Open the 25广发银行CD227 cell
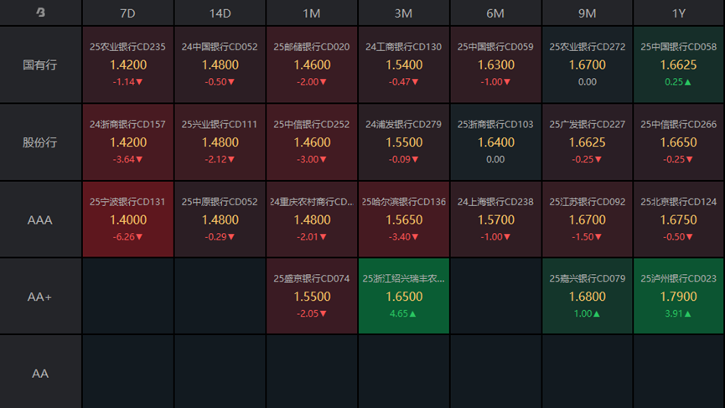 point(588,142)
